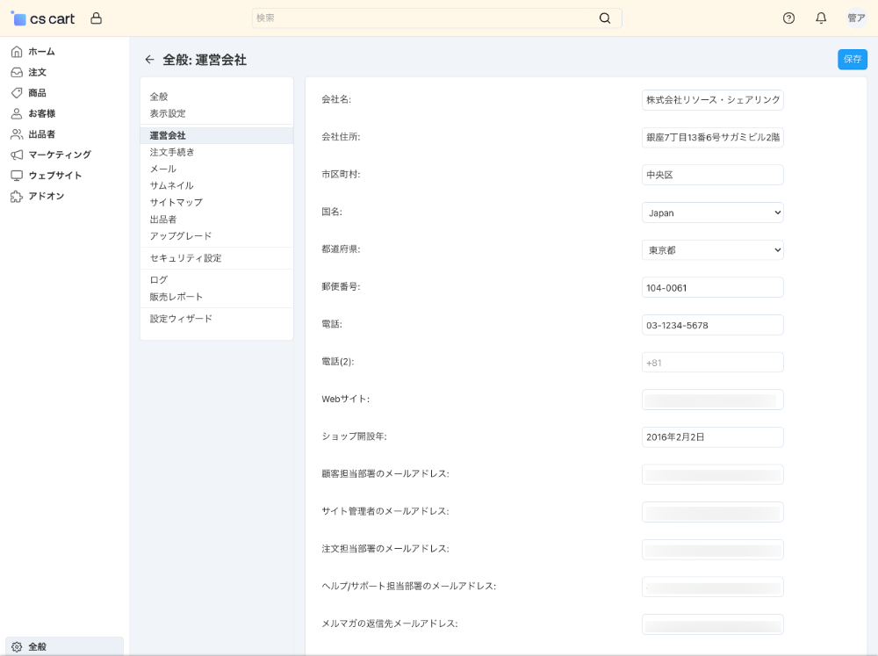878x656 pixels.
Task: Go back using the arrow icon
Action: point(149,60)
